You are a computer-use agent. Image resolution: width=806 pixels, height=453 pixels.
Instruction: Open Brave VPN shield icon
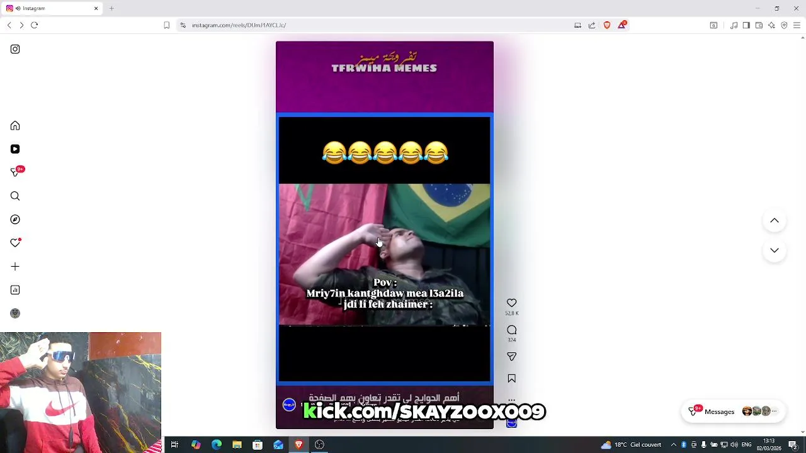[x=784, y=25]
